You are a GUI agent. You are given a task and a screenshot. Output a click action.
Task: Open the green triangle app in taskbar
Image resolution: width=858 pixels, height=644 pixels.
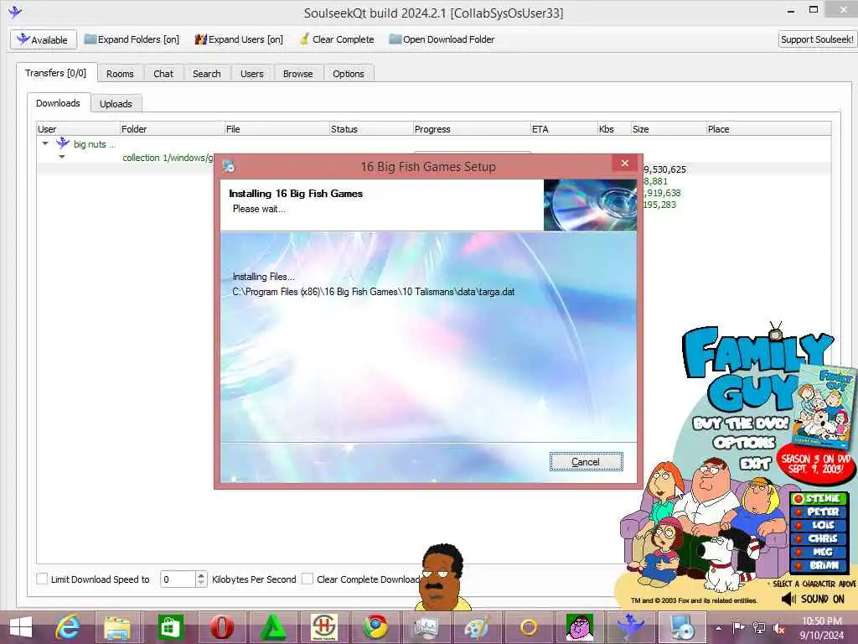click(x=273, y=627)
